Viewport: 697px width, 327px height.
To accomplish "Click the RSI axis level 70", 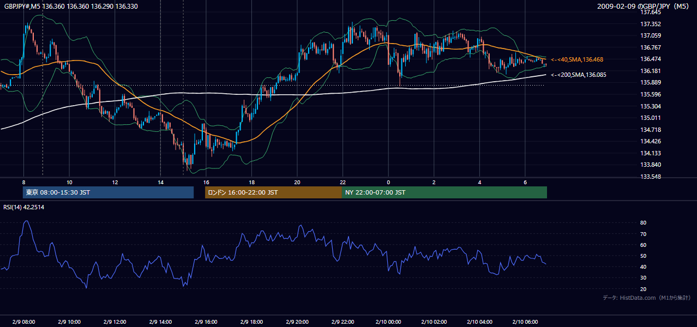I will (x=644, y=234).
